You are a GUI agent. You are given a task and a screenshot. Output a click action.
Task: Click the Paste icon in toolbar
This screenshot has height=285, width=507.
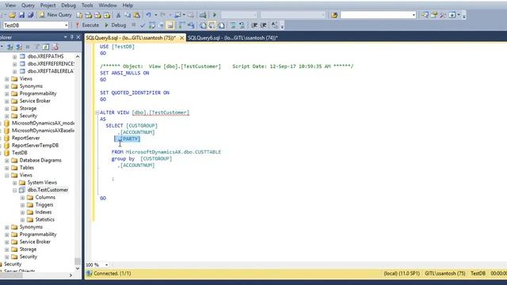click(136, 15)
